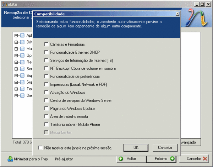This screenshot has width=213, height=167.
Task: Click Cancelar with red X in nLite
Action: pos(194,159)
